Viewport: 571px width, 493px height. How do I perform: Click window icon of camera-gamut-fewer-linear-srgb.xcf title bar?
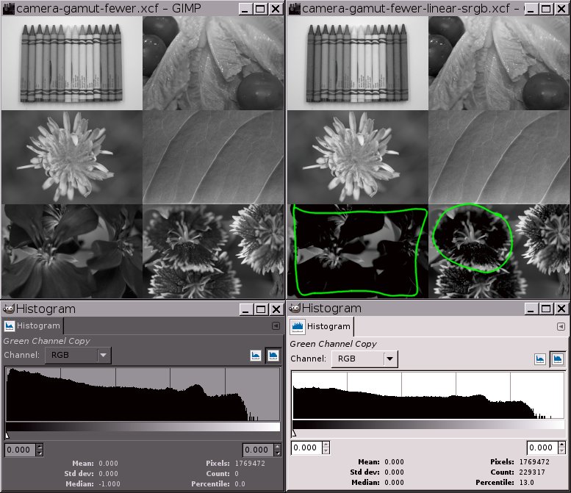(x=295, y=8)
